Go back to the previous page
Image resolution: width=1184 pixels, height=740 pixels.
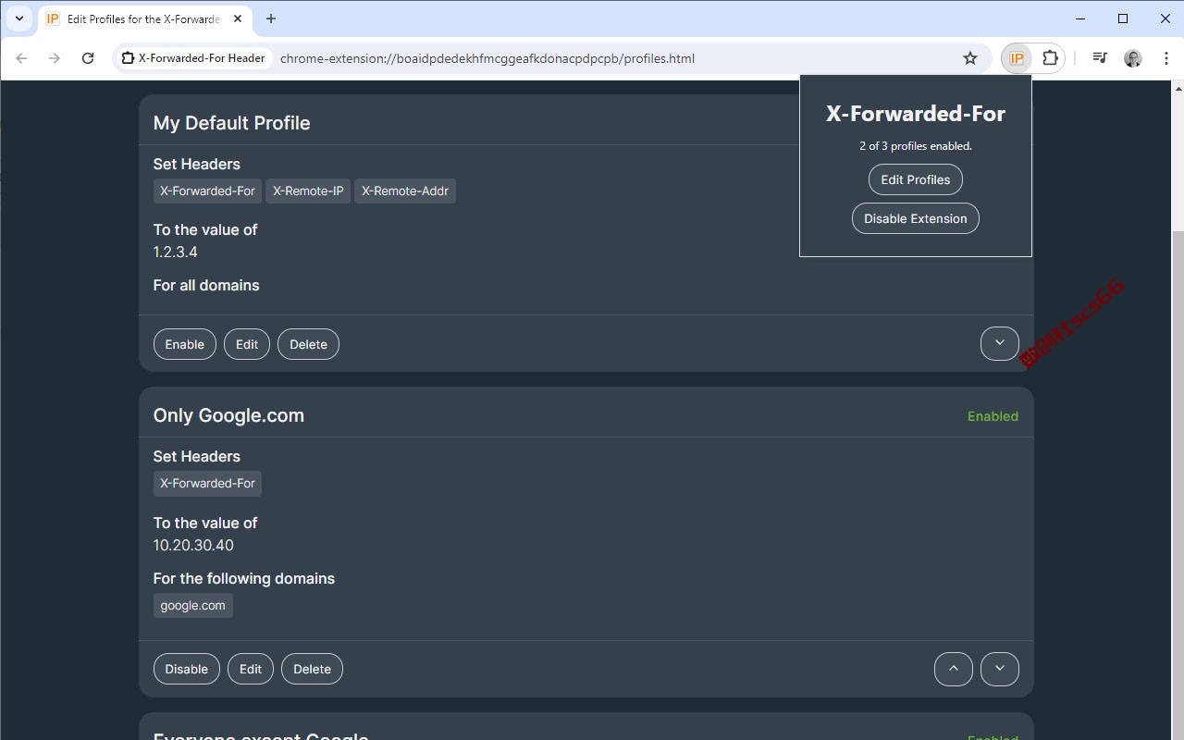coord(21,58)
